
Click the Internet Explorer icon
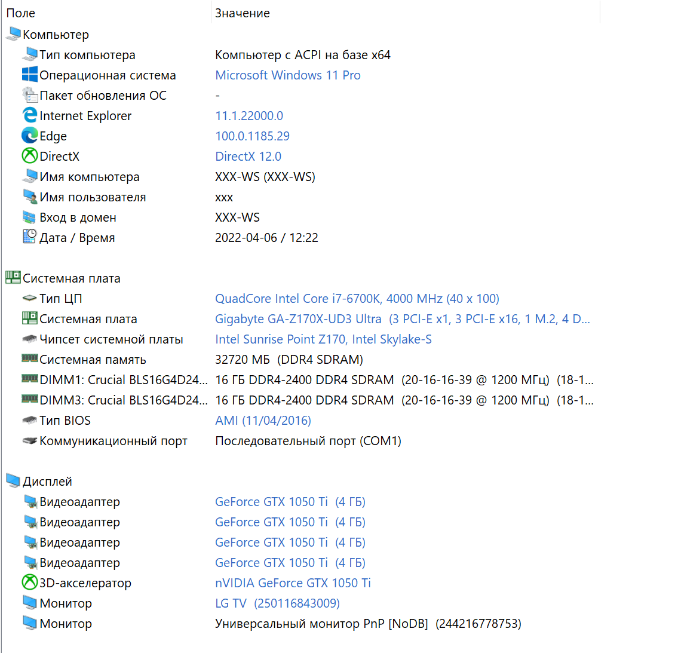[30, 115]
